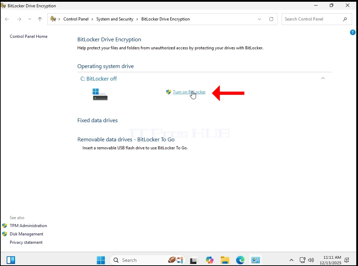Click the Disk Management shield icon
This screenshot has height=266, width=358.
coord(5,234)
